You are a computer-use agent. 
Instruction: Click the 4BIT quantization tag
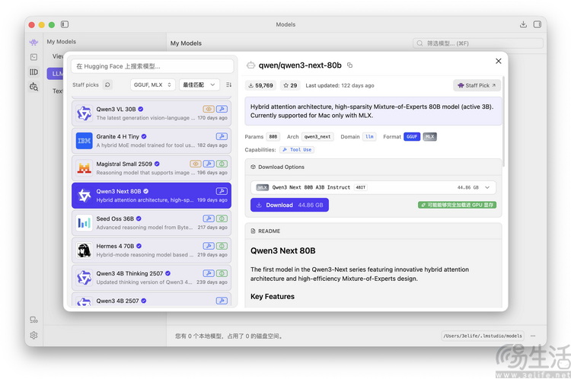361,187
